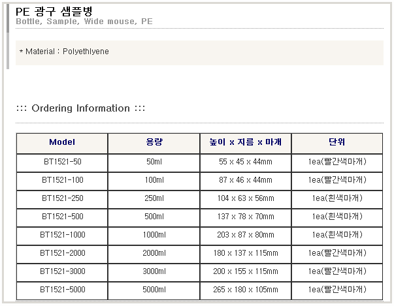Select model BT1521-2000 cell
The width and height of the screenshot is (394, 306).
click(x=62, y=252)
